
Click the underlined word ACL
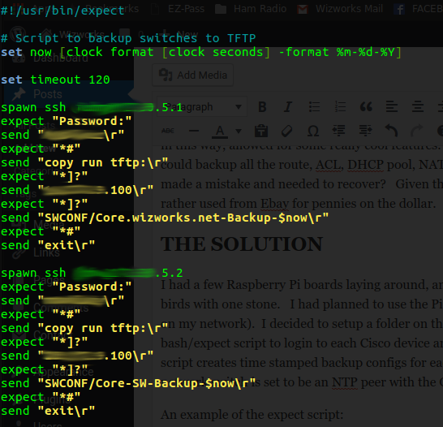(328, 165)
